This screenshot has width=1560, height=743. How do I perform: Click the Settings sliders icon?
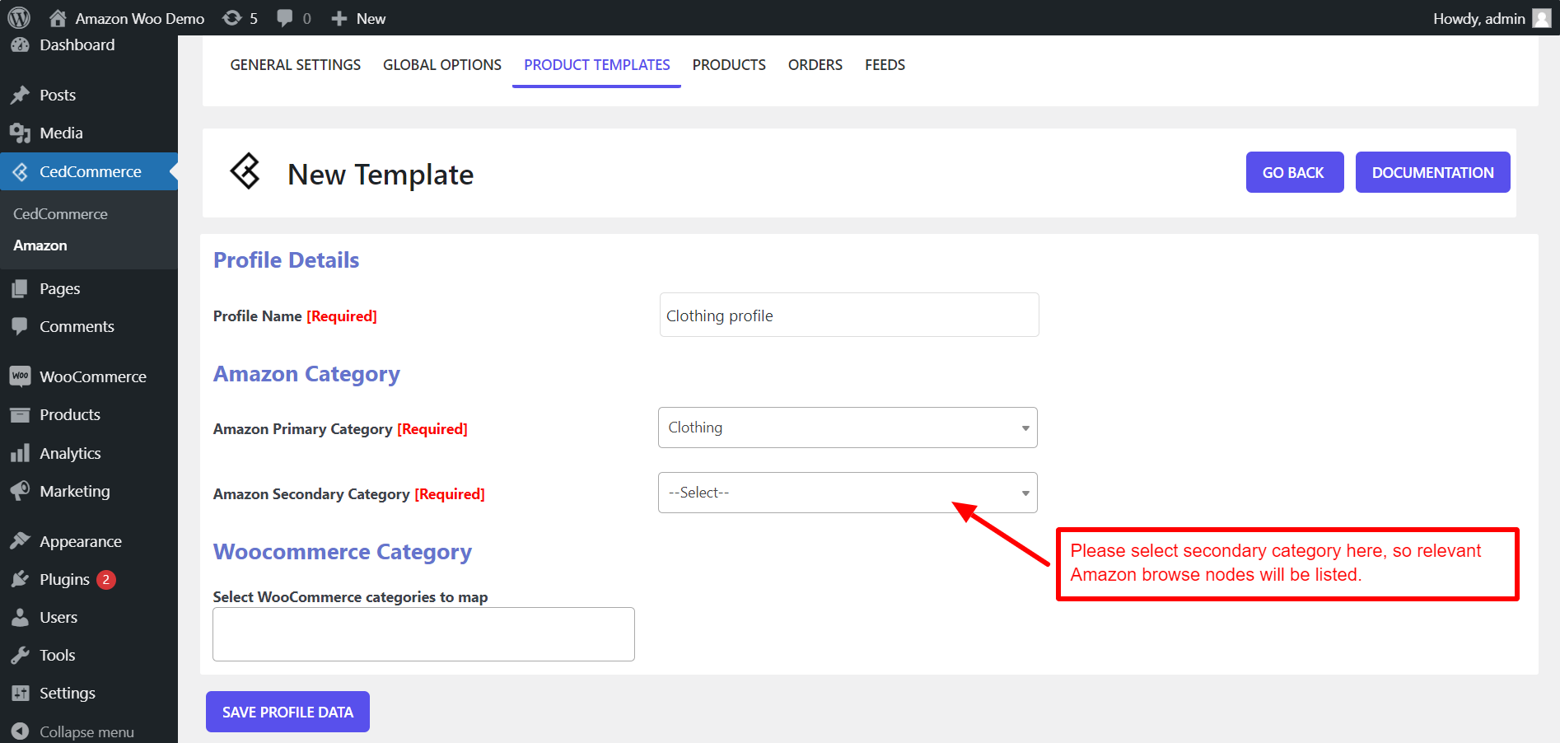(20, 693)
